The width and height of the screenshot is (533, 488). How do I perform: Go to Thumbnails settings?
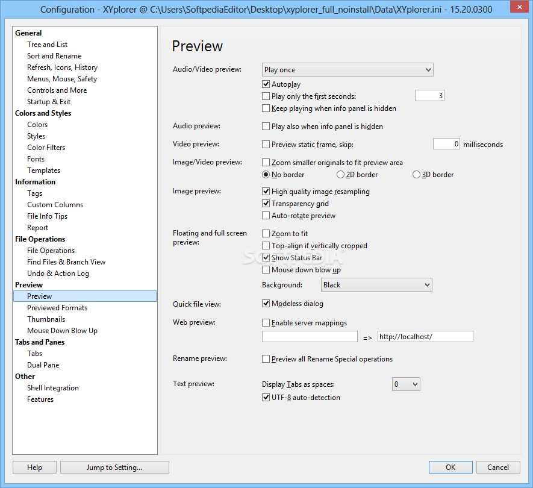tap(46, 319)
